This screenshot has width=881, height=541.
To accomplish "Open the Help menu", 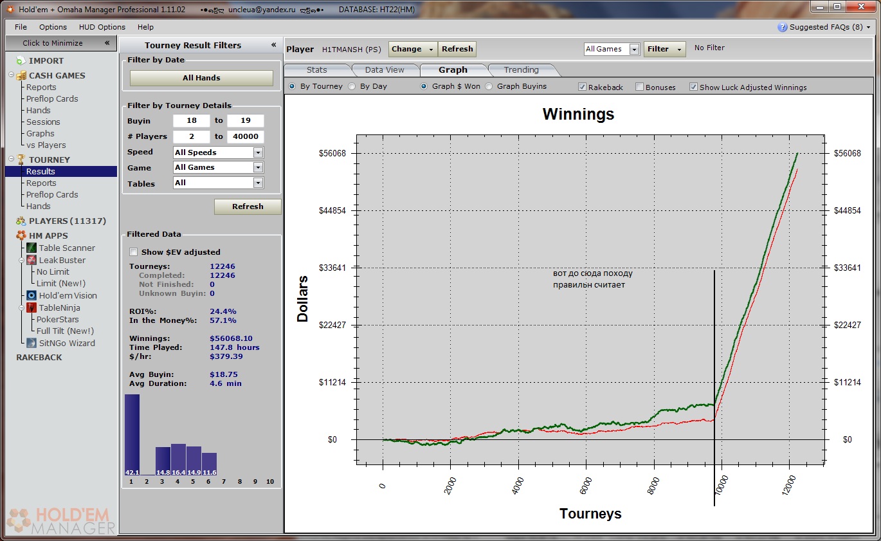I will click(x=145, y=27).
